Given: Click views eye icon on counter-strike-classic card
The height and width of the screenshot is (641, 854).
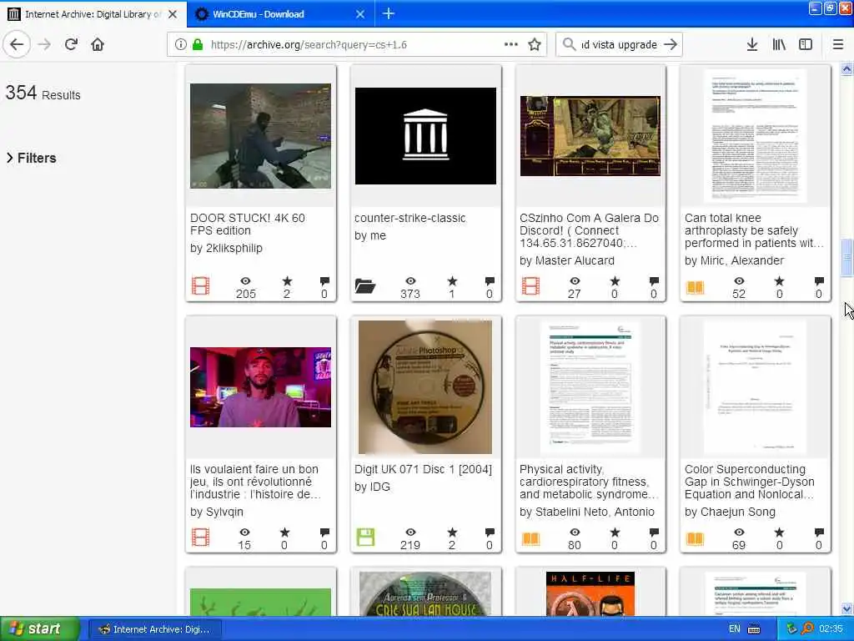Looking at the screenshot, I should [x=410, y=281].
